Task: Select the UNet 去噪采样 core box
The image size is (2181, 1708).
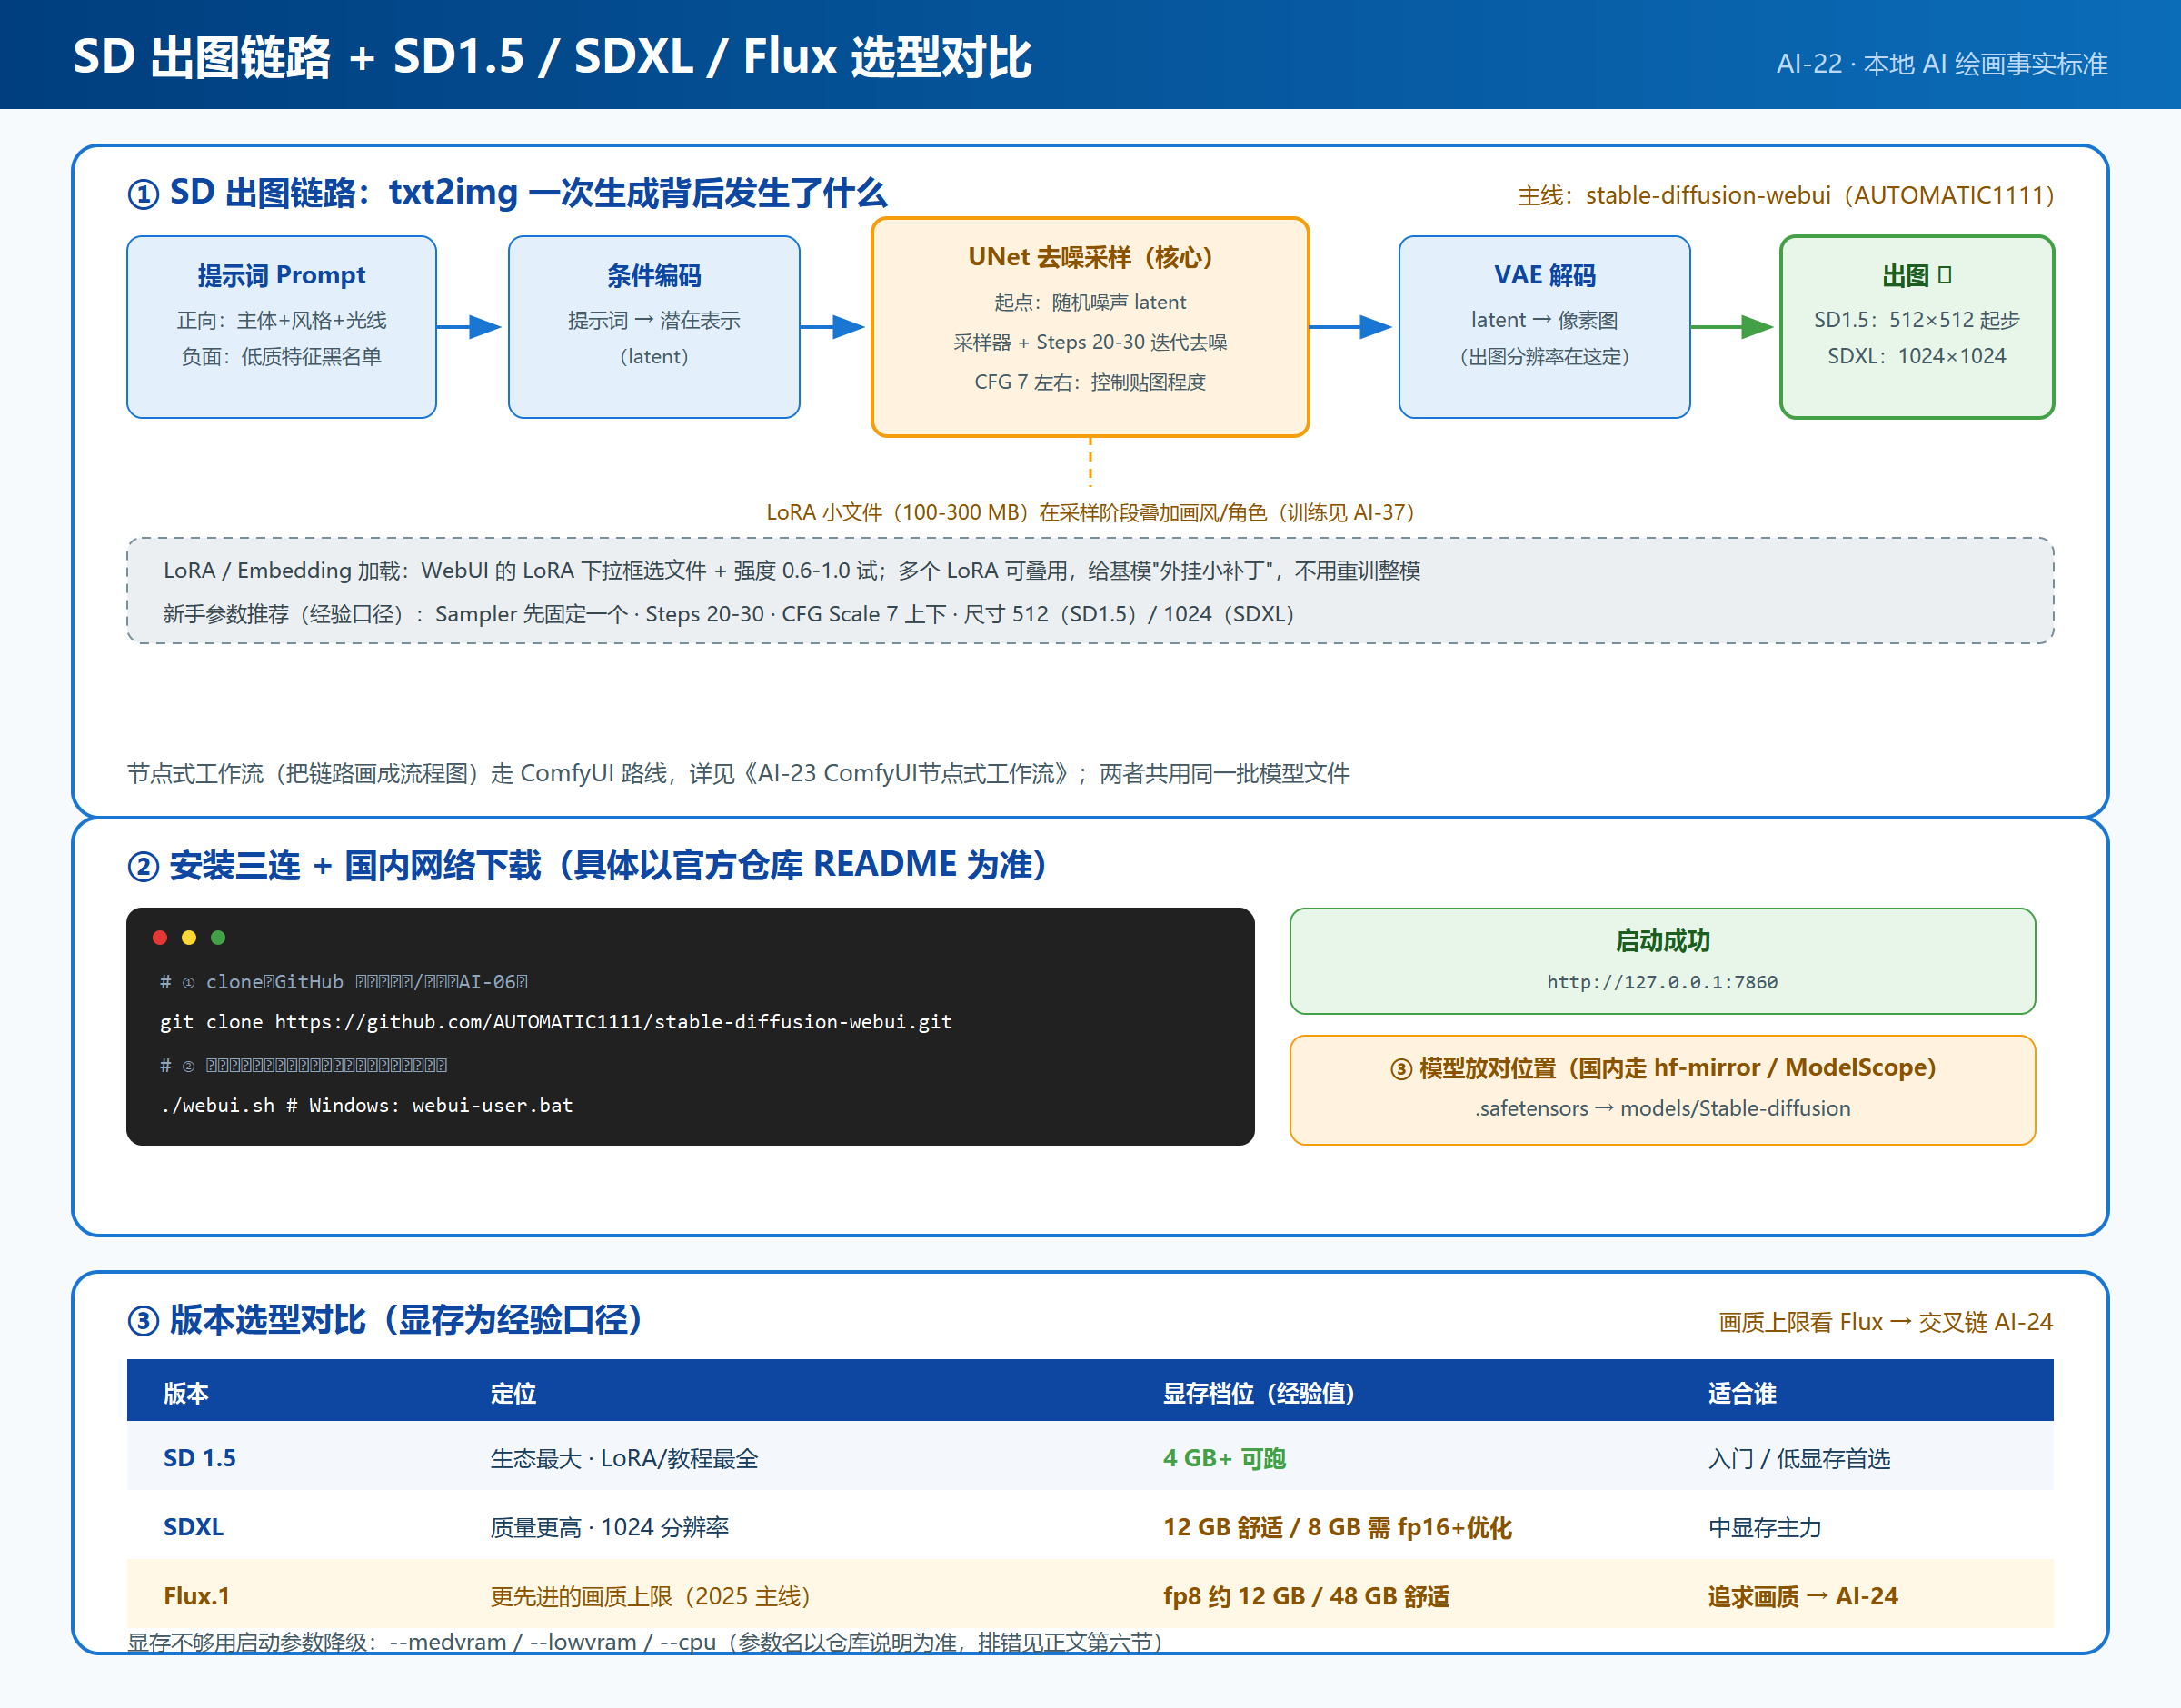Action: (x=1090, y=327)
